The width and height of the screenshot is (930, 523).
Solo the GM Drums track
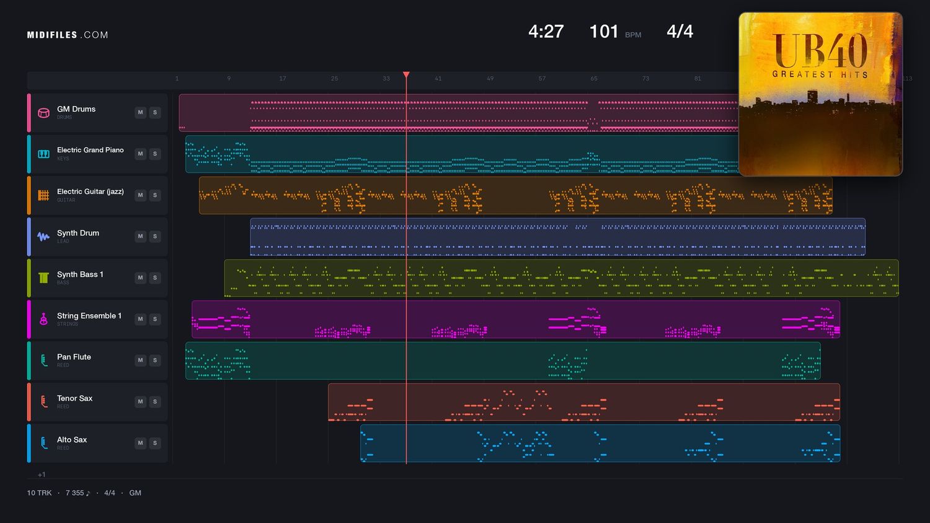pyautogui.click(x=155, y=113)
